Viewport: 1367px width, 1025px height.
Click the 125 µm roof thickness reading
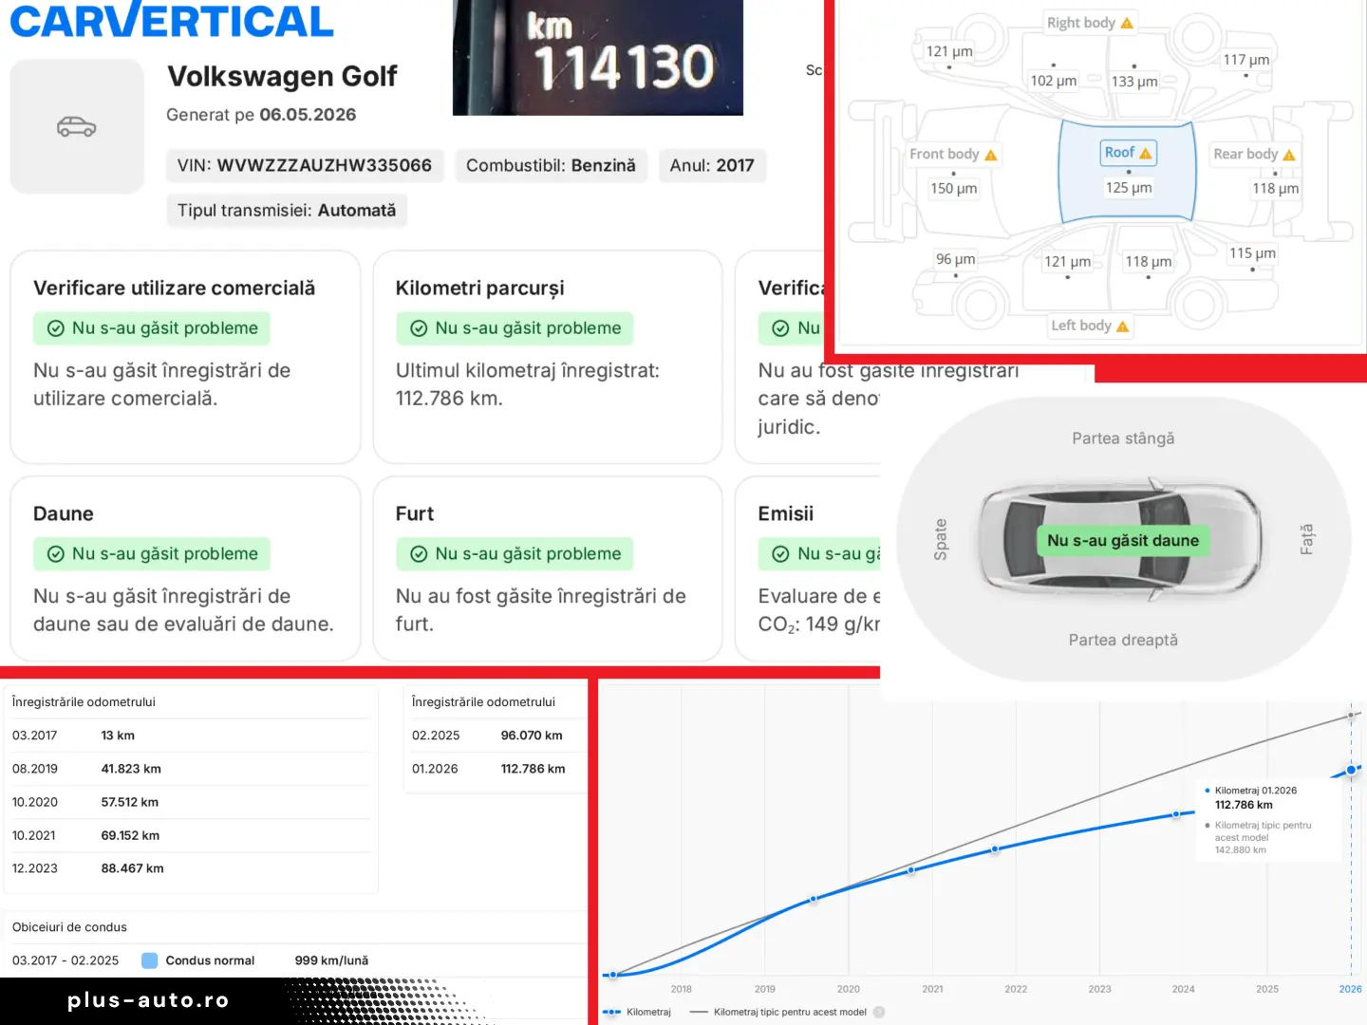1129,188
